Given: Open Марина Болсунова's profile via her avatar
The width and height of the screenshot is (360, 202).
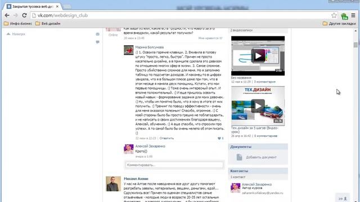Looking at the screenshot, I should pos(129,50).
